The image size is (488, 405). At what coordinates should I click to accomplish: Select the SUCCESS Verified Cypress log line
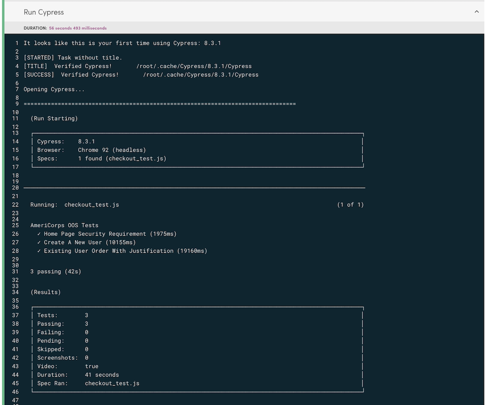pyautogui.click(x=141, y=75)
